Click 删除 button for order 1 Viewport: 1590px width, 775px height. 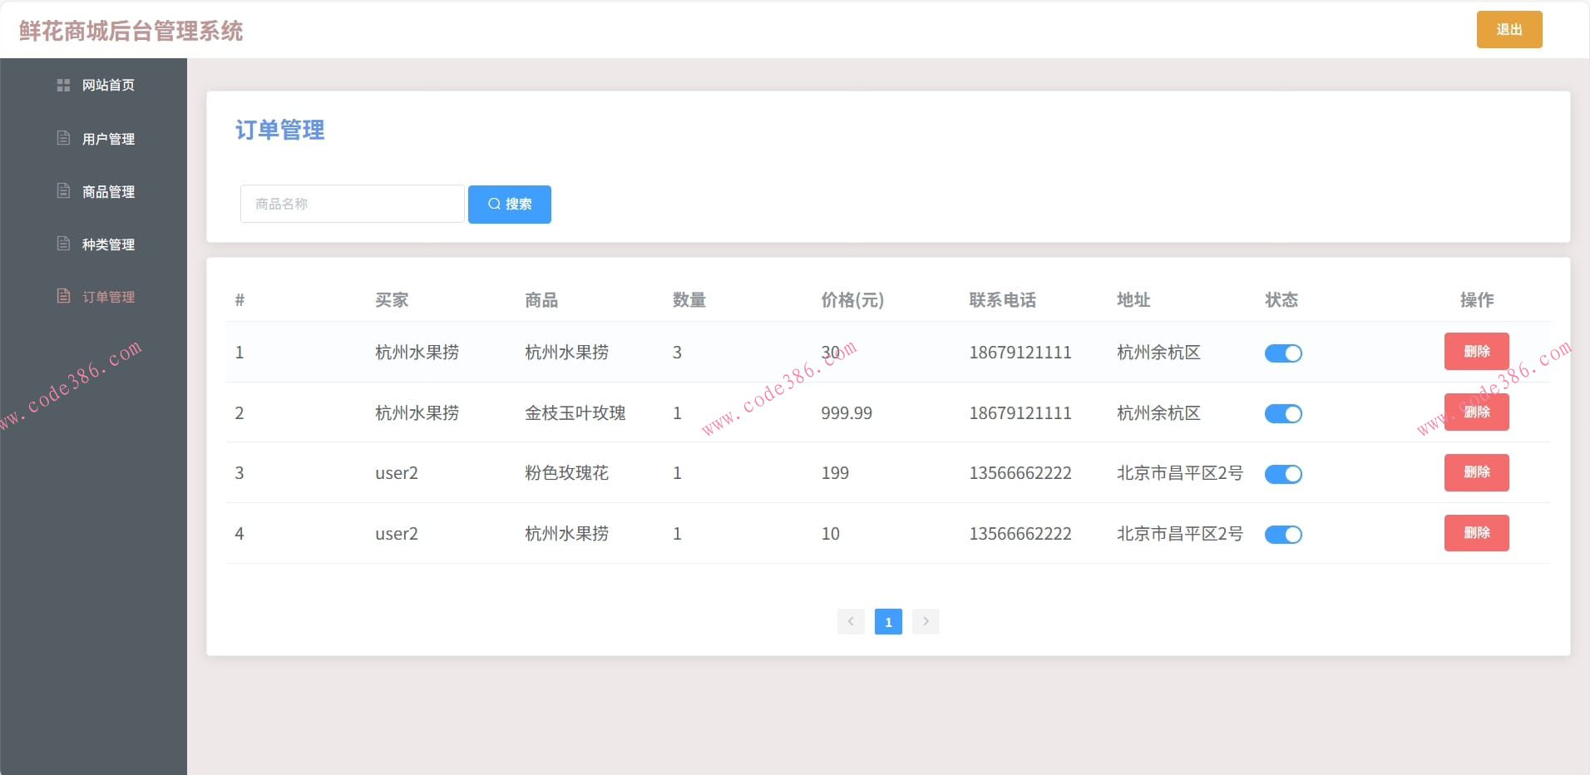click(x=1476, y=352)
